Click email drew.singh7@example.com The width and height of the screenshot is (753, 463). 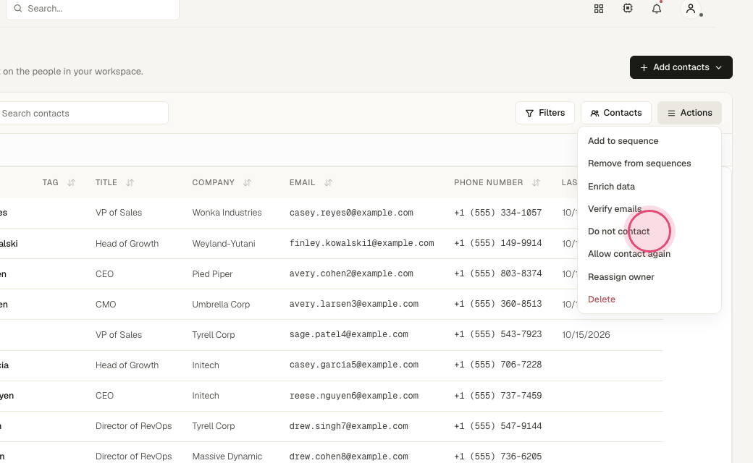point(349,426)
